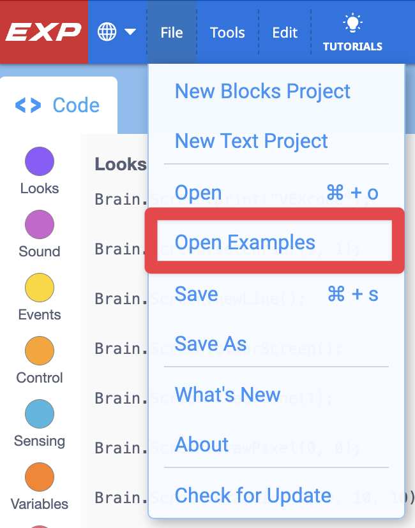Open the What's New entry
This screenshot has height=528, width=415.
click(x=227, y=395)
